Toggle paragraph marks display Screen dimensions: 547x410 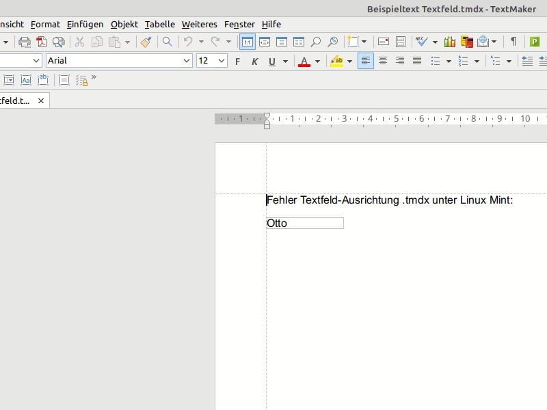click(x=513, y=42)
